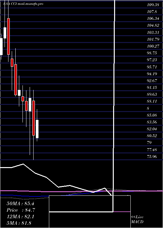163x228 pixels.
Task: Click the 75.96 price axis label
Action: [x=152, y=156]
